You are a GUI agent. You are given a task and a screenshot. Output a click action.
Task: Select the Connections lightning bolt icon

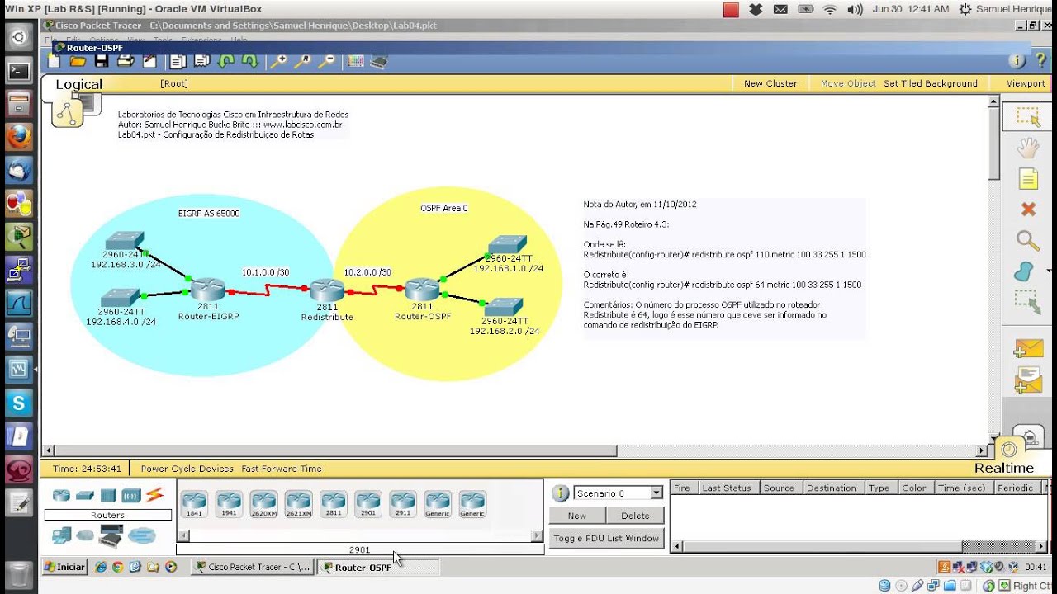pyautogui.click(x=154, y=495)
